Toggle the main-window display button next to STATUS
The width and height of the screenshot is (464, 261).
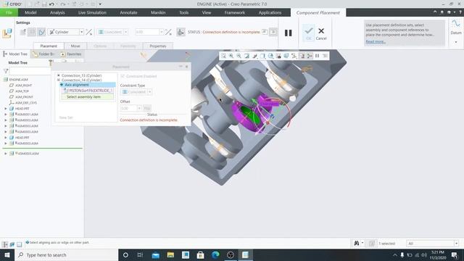(x=273, y=32)
